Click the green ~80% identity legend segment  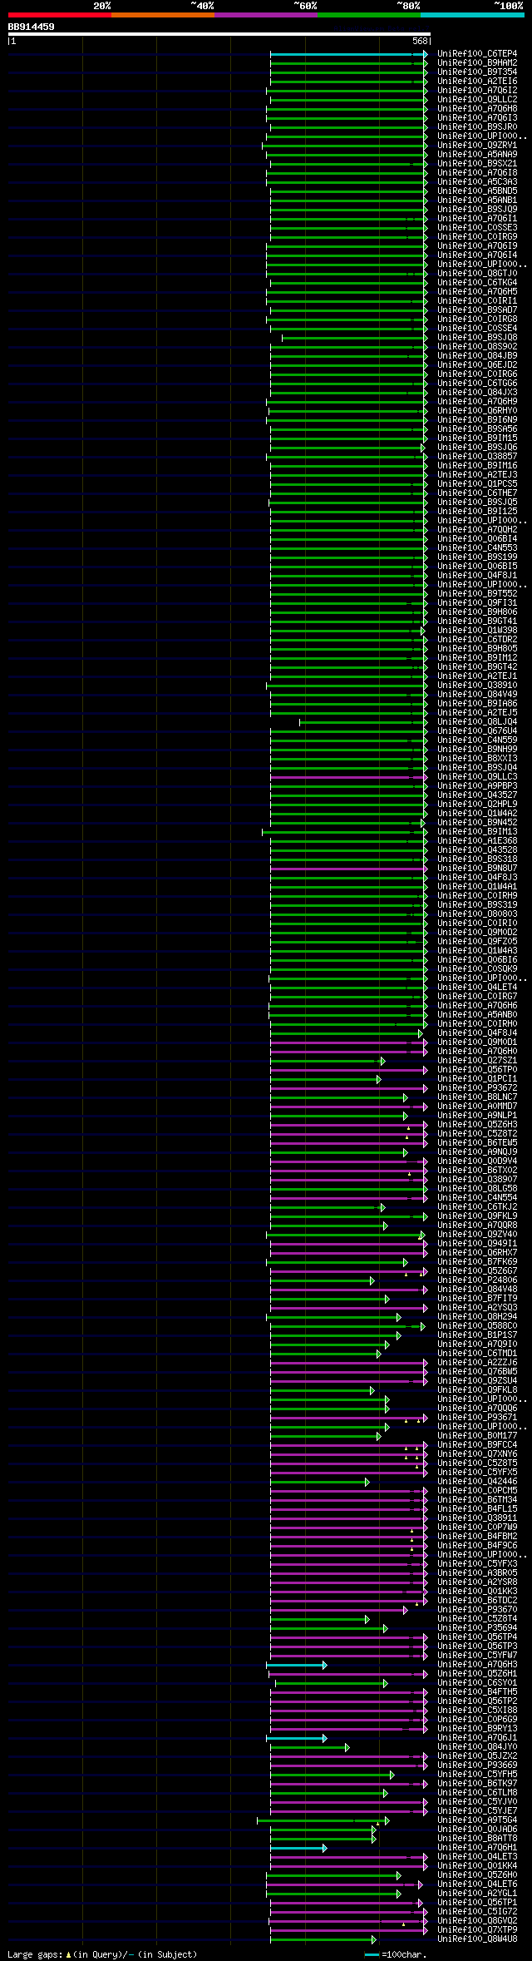point(368,15)
